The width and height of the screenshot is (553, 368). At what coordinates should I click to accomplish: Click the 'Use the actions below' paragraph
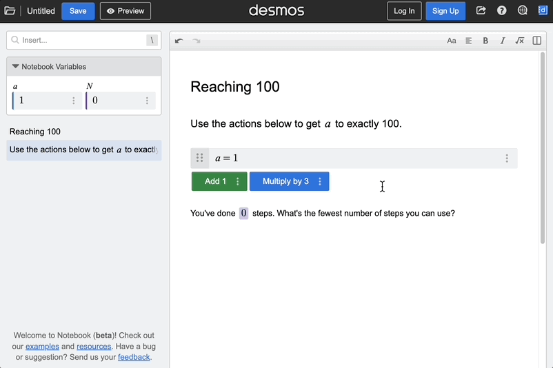(x=296, y=124)
